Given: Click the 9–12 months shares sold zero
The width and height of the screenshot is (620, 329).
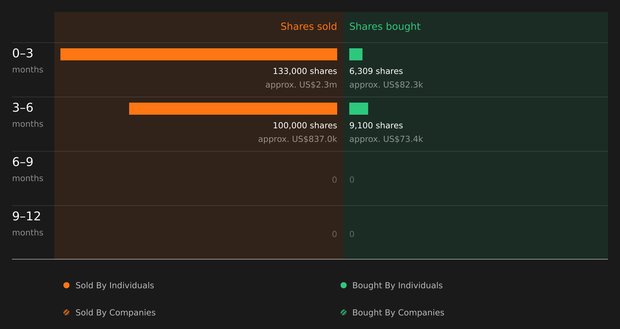Looking at the screenshot, I should 335,234.
